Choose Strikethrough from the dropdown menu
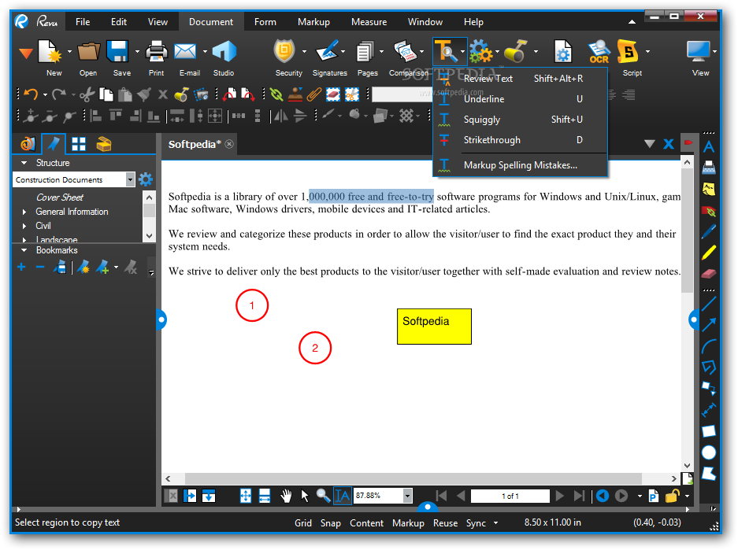Screen dimensions: 738x550 (520, 140)
